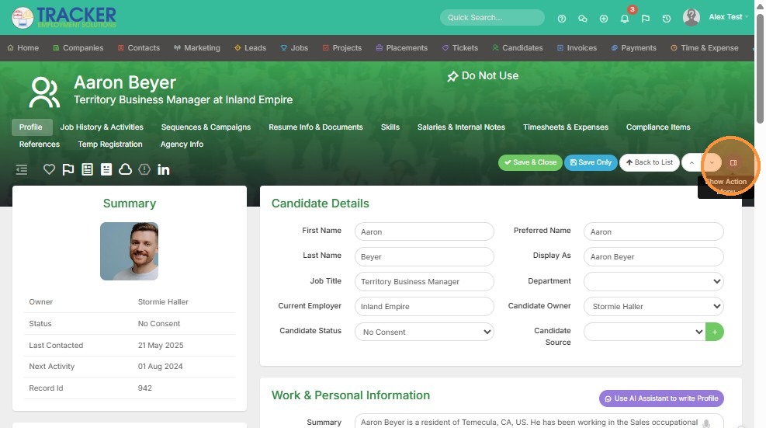Open the Home menu
Viewport: 766px width, 428px height.
23,48
